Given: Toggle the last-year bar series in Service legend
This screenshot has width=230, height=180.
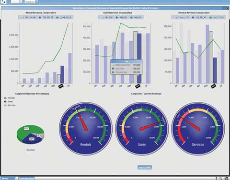Looking at the screenshot, I should tap(199, 17).
